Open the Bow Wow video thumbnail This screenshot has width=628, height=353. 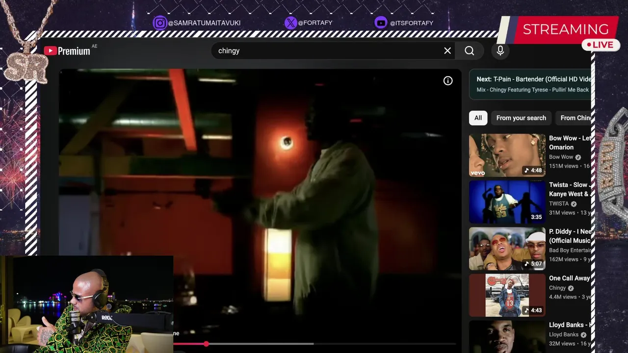pyautogui.click(x=507, y=155)
